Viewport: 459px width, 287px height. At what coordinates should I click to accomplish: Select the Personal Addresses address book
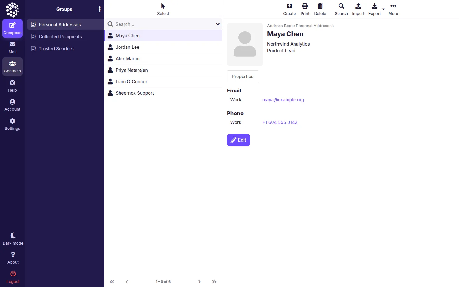tap(65, 25)
